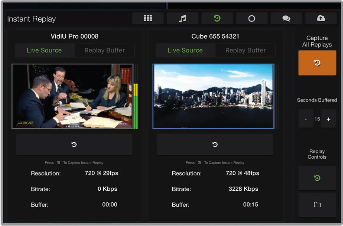Click the Replay Controls label

pos(317,154)
